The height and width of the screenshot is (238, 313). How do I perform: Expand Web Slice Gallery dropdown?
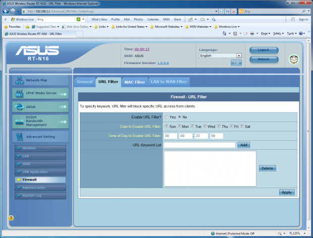click(x=90, y=27)
